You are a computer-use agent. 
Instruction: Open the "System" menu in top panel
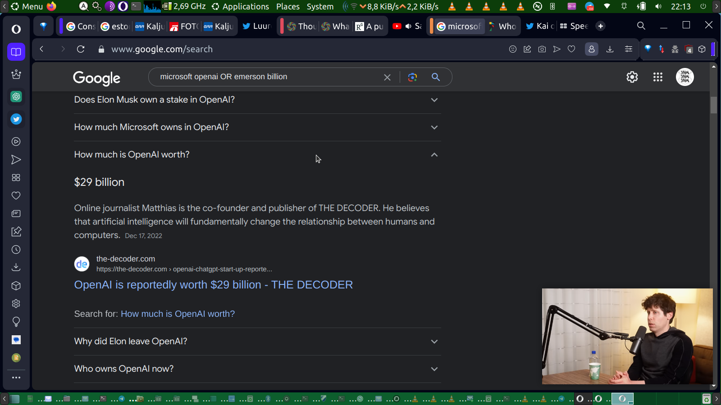click(320, 6)
